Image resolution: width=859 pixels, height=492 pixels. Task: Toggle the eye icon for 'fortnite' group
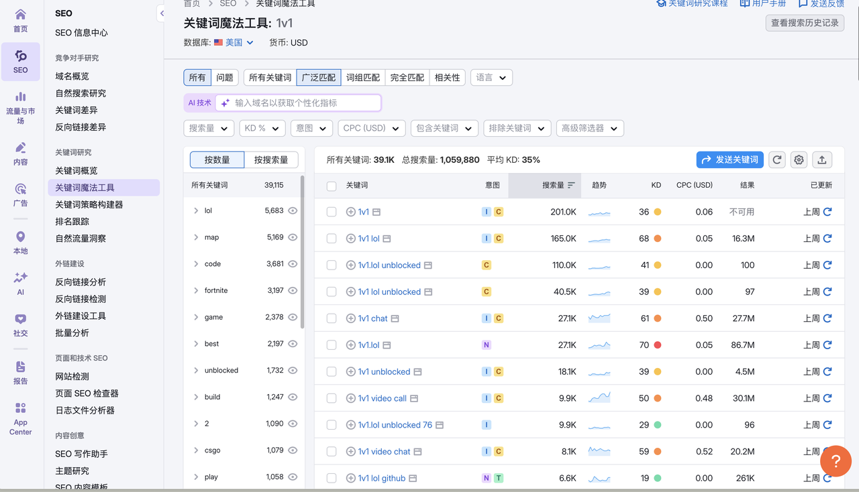(x=293, y=291)
